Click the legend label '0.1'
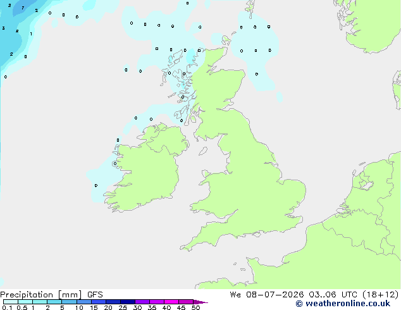401x310 pixels. (x=7, y=307)
